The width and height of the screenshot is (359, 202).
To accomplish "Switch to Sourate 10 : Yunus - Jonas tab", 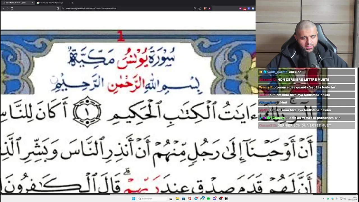I will click(17, 3).
